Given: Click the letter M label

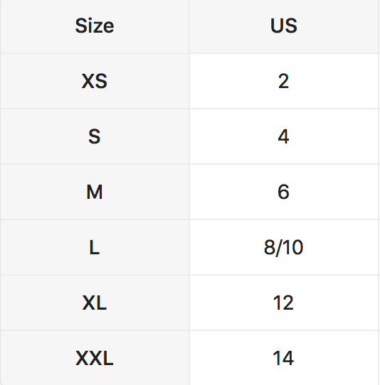Looking at the screenshot, I should click(95, 192).
